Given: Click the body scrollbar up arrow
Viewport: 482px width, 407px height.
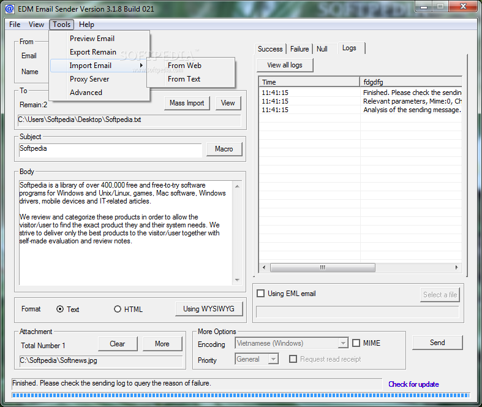Looking at the screenshot, I should point(237,186).
